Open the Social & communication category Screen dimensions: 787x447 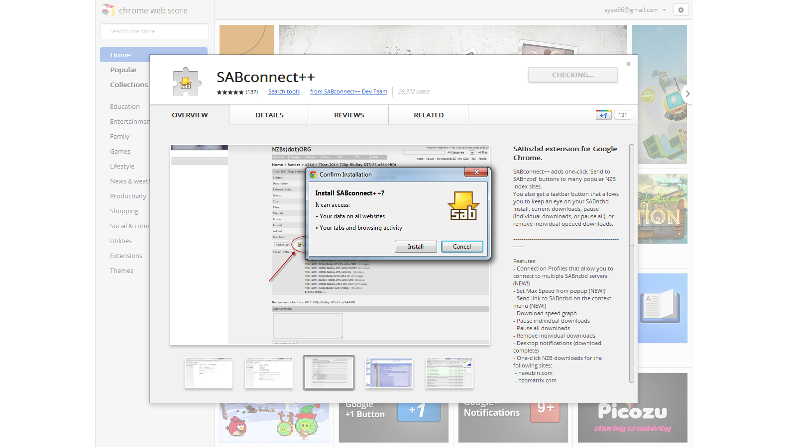[x=129, y=226]
